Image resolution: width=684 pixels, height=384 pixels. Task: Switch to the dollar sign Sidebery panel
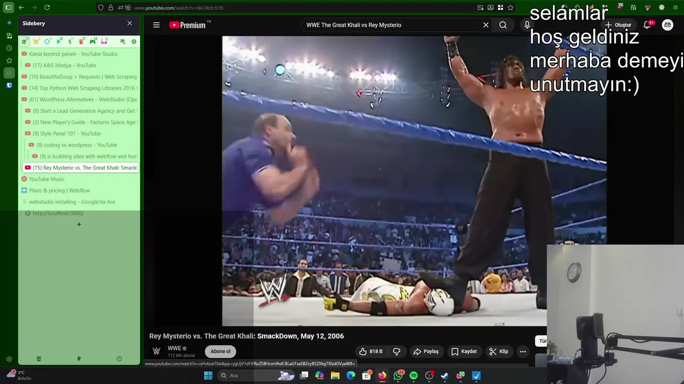(70, 41)
